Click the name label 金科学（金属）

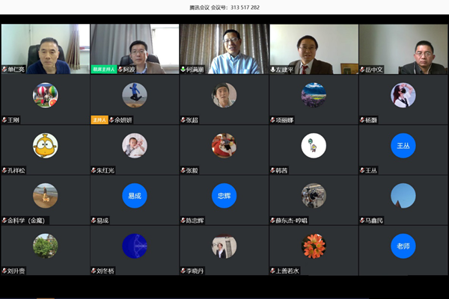(x=28, y=221)
